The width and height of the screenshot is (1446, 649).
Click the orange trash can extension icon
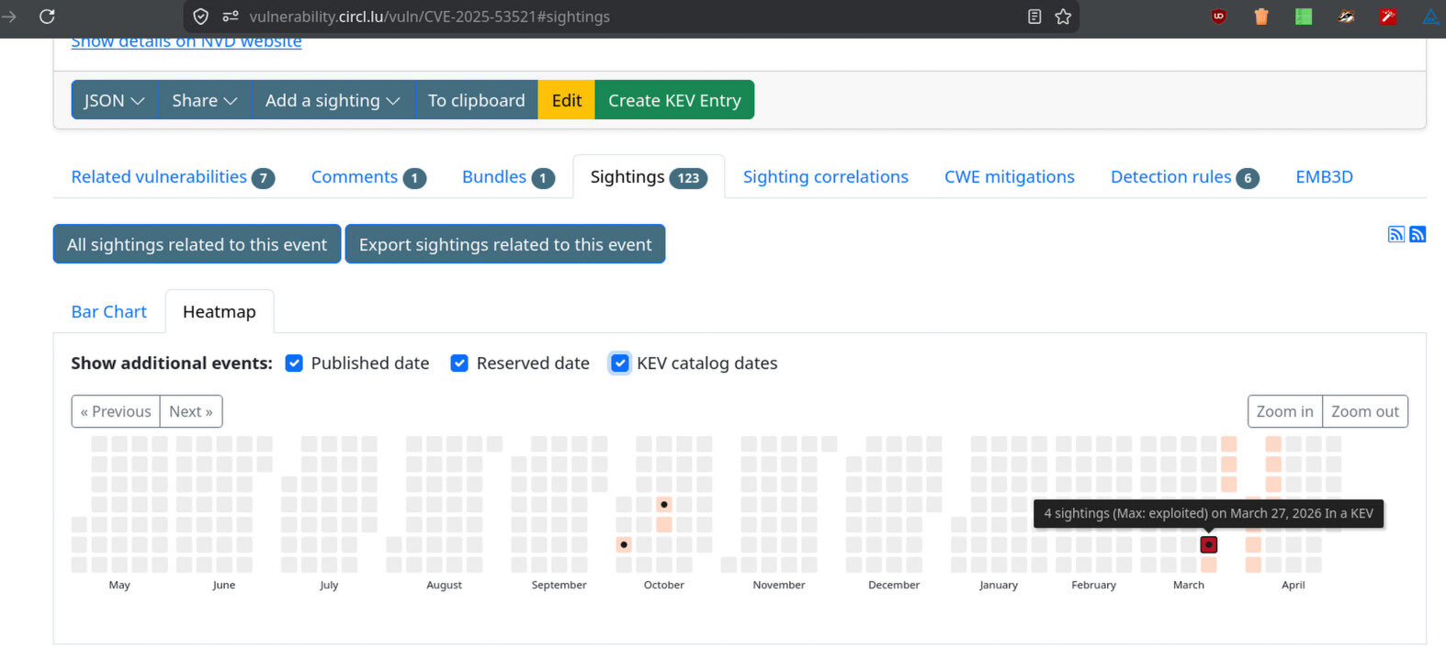coord(1261,17)
